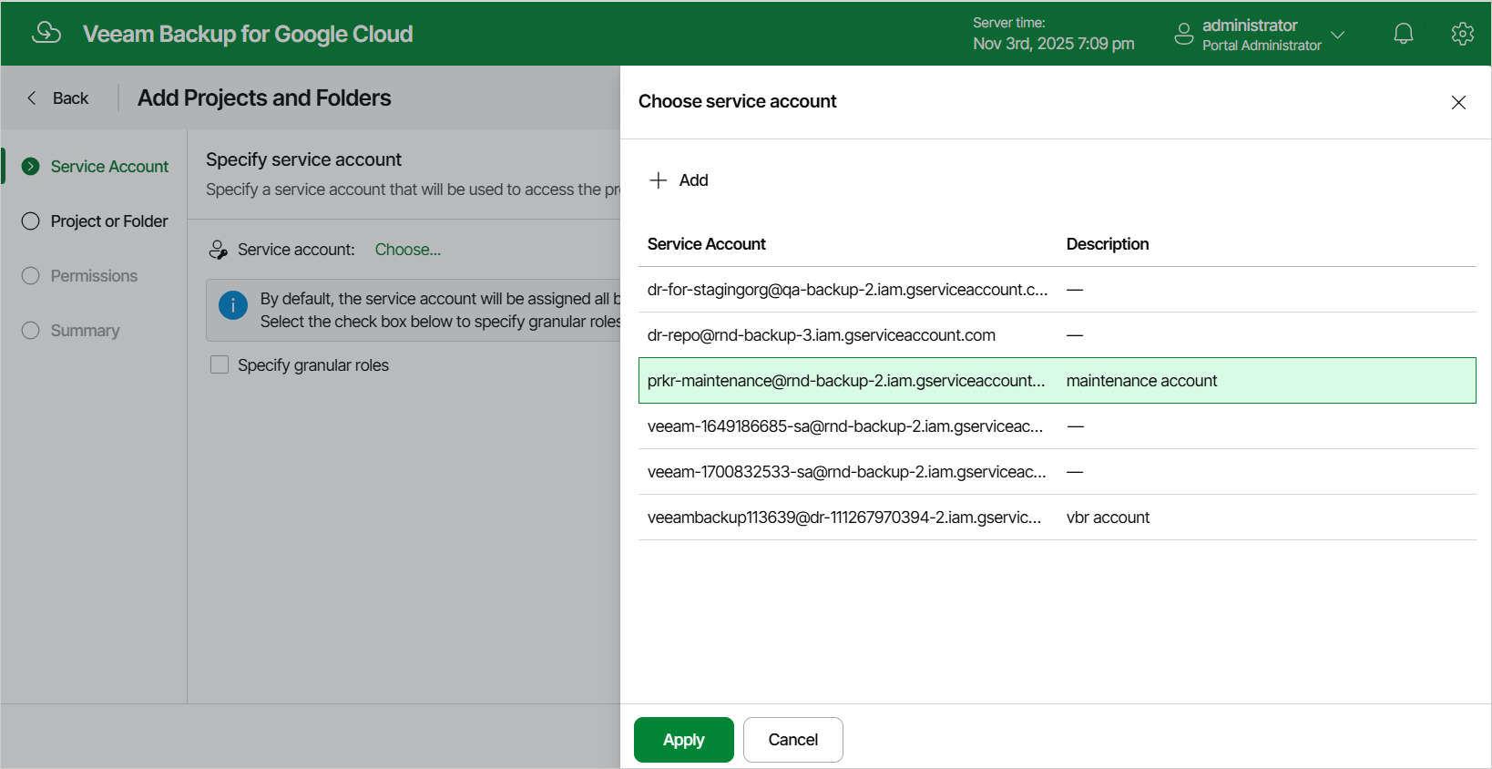
Task: Sort by the Service Account column header
Action: pyautogui.click(x=706, y=244)
